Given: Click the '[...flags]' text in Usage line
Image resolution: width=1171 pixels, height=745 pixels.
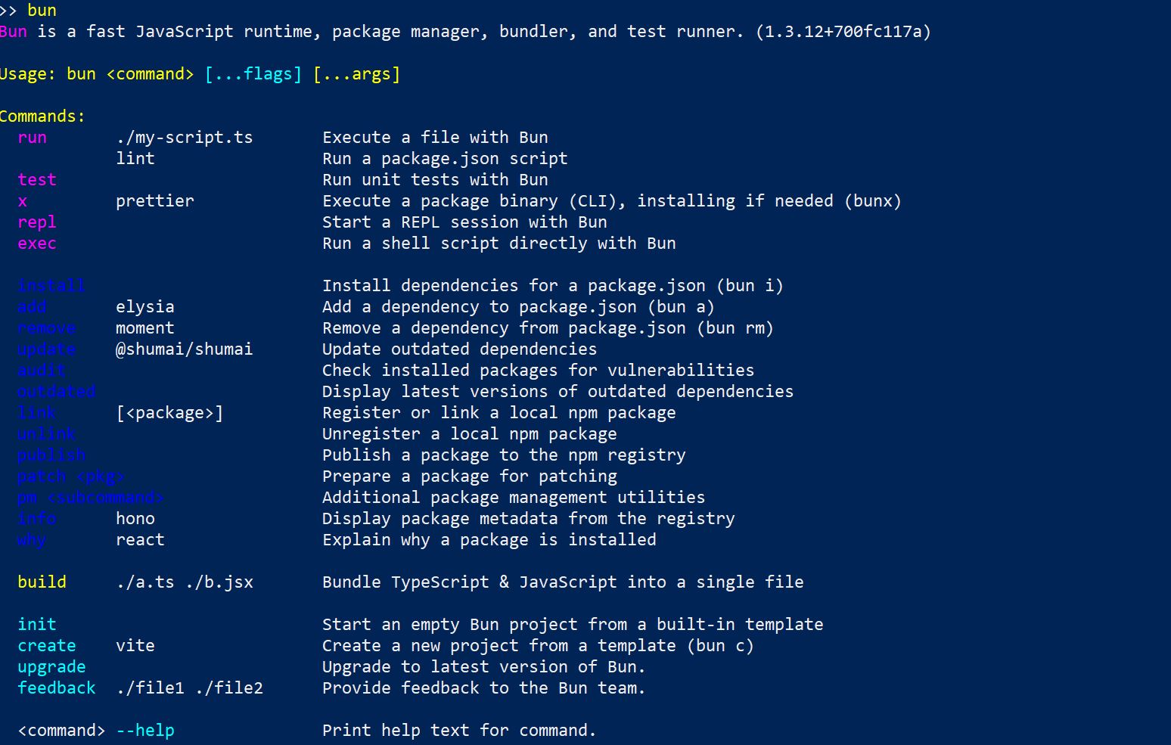Looking at the screenshot, I should 253,74.
